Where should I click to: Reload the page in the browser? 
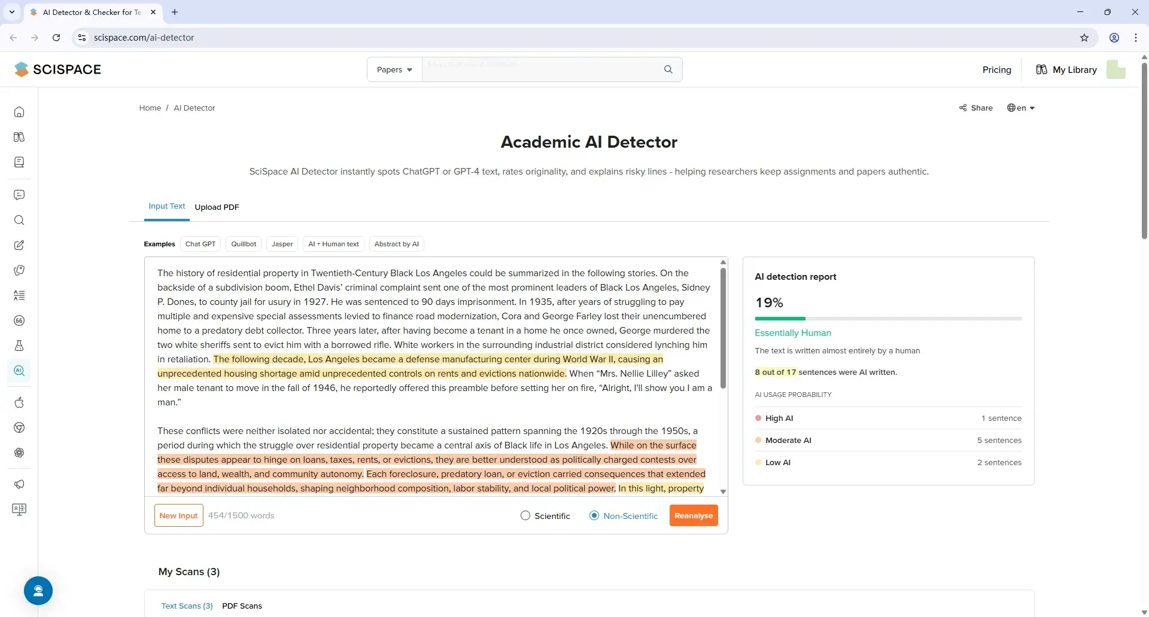point(56,38)
